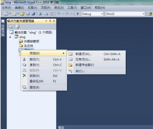
Task: Click the Cut scissors toolbar icon
Action: click(x=40, y=14)
